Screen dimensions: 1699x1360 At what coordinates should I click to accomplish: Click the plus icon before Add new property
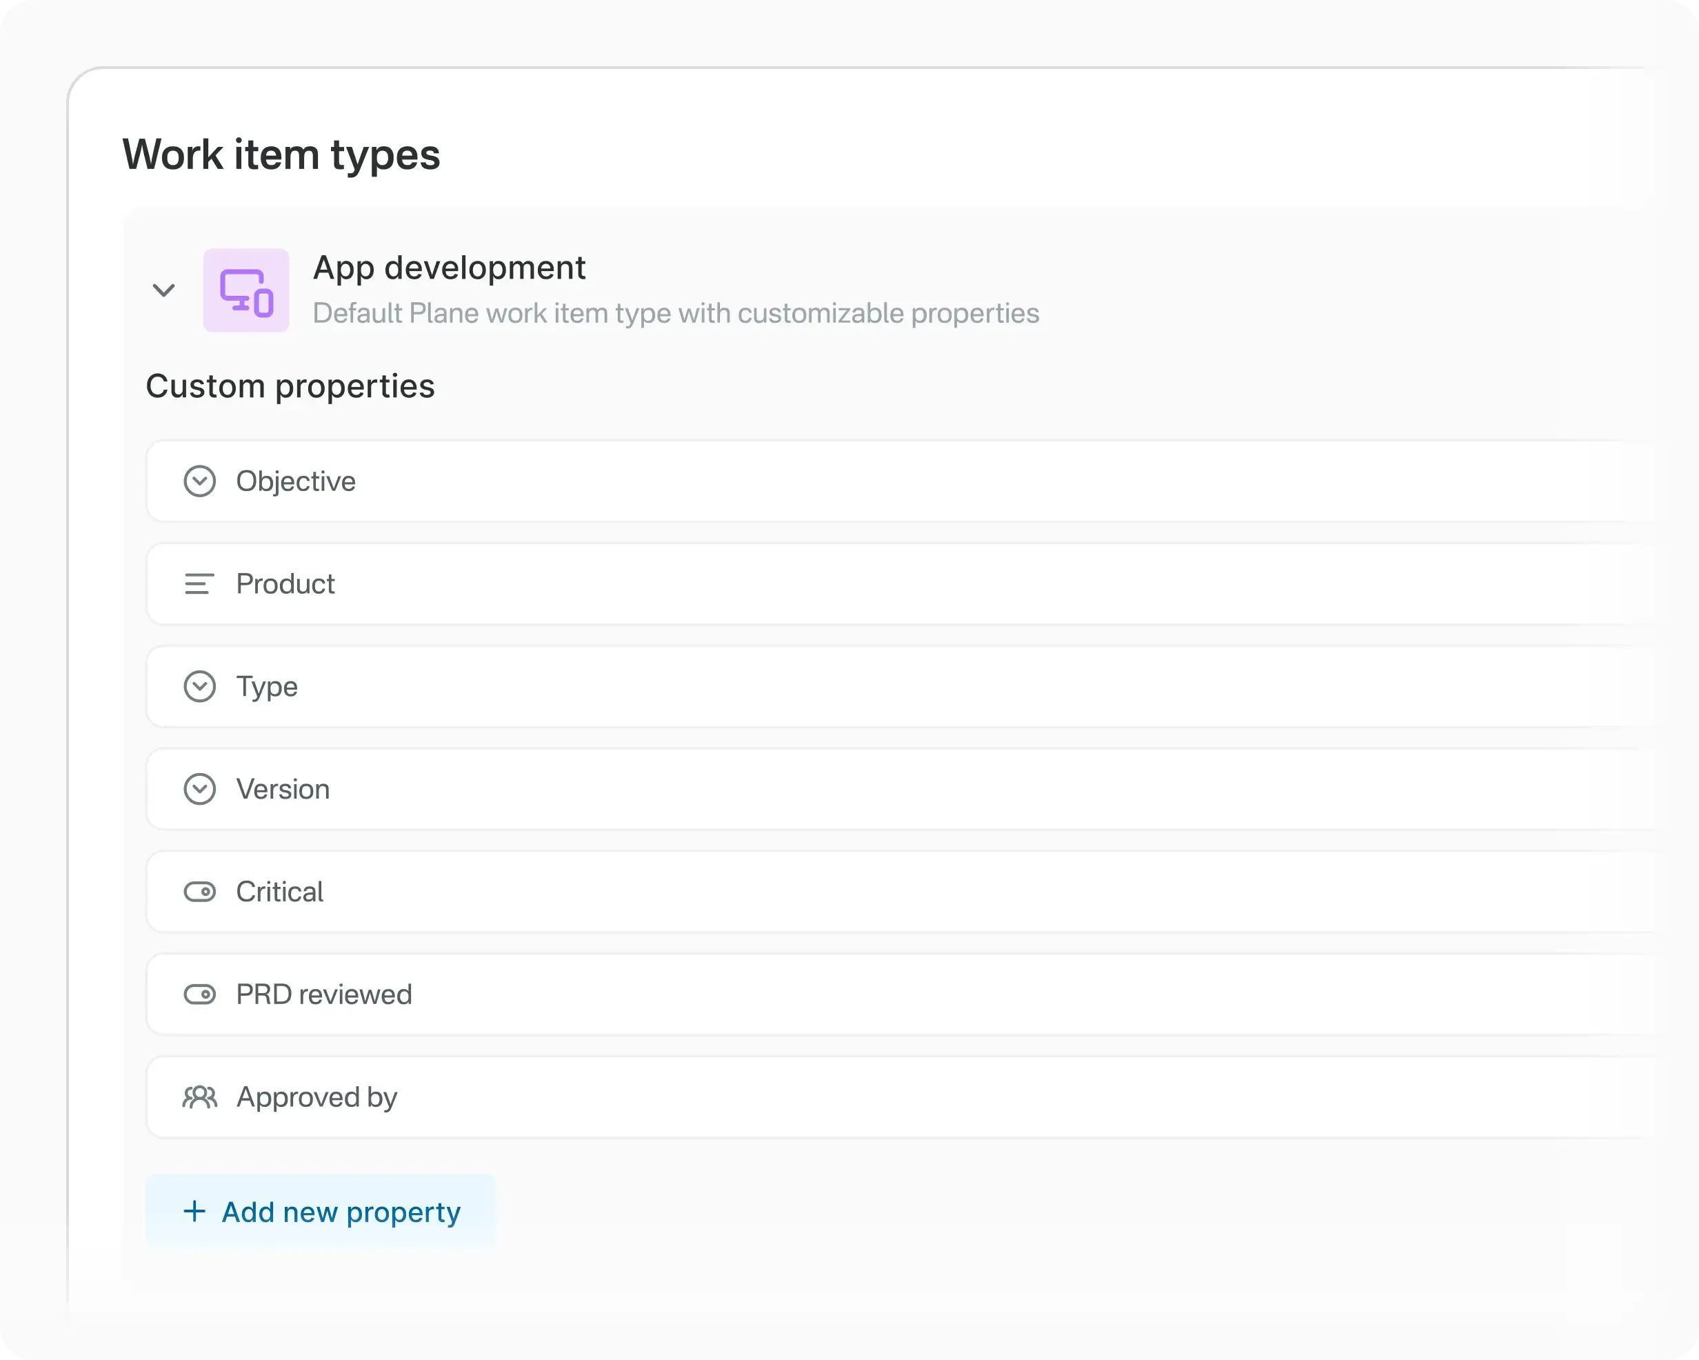194,1212
